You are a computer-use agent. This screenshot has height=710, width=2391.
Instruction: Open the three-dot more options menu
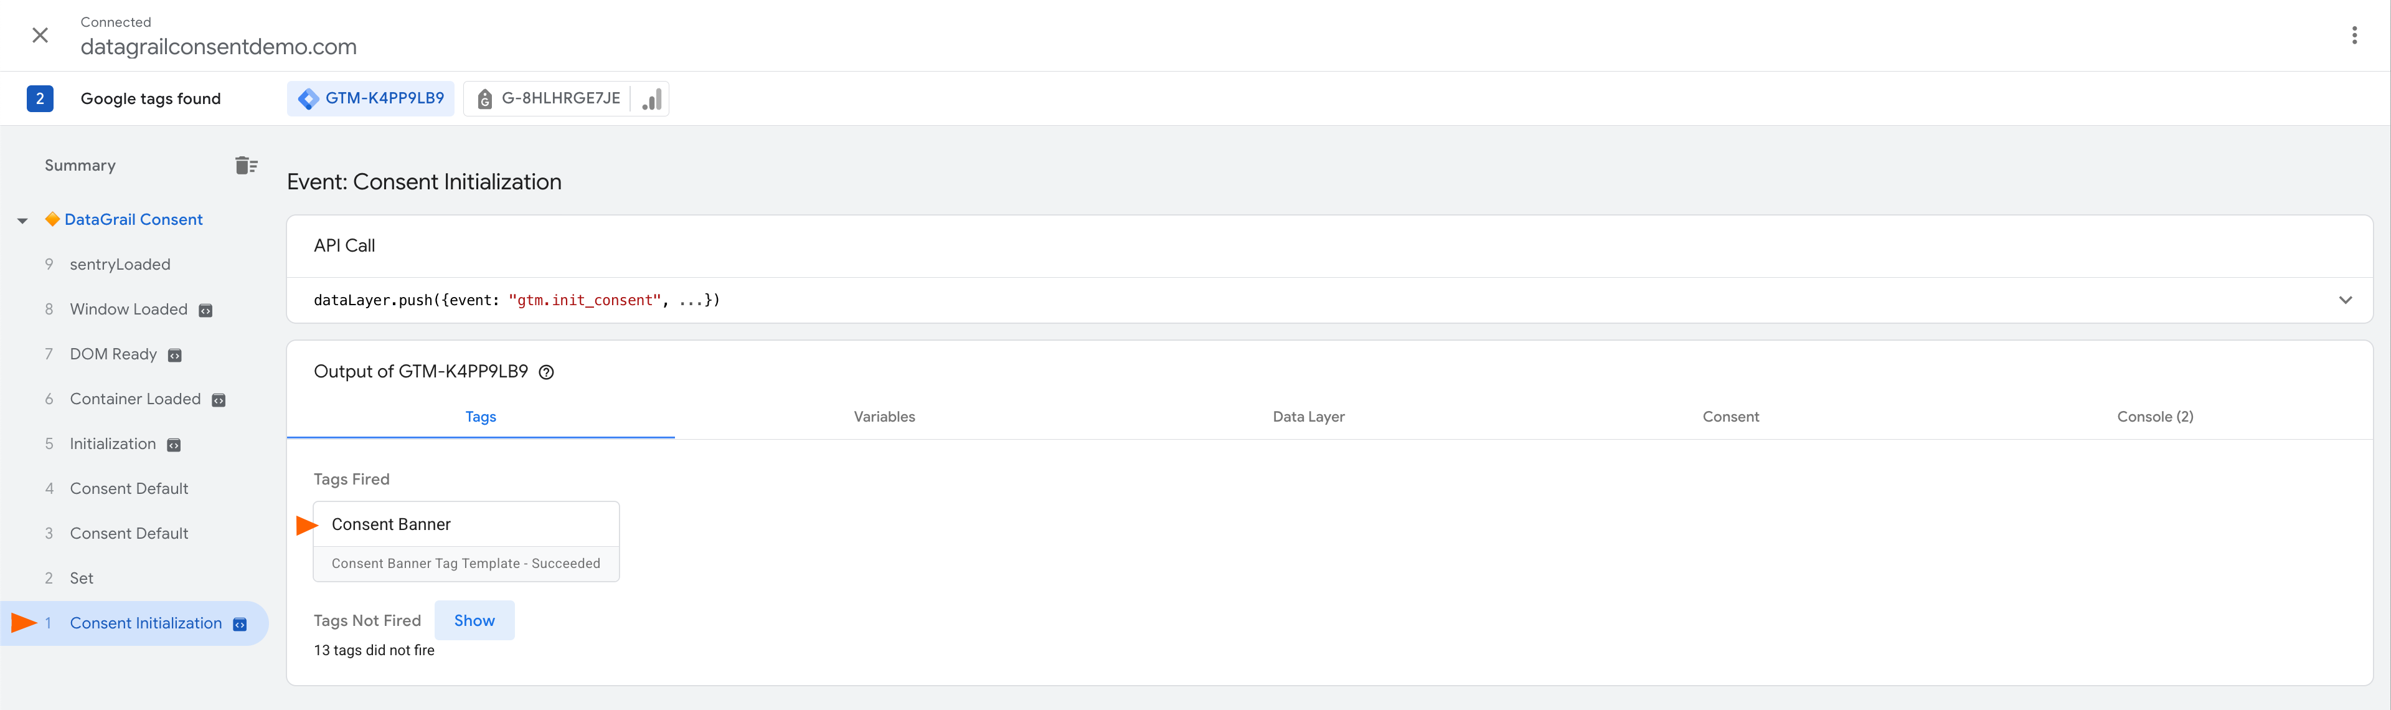[2354, 35]
